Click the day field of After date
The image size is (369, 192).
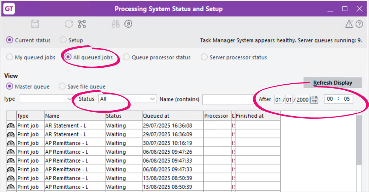pos(278,100)
